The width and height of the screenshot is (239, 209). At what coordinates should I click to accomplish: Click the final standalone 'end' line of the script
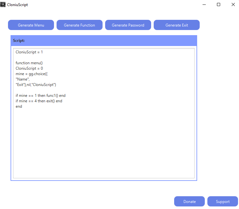point(19,106)
